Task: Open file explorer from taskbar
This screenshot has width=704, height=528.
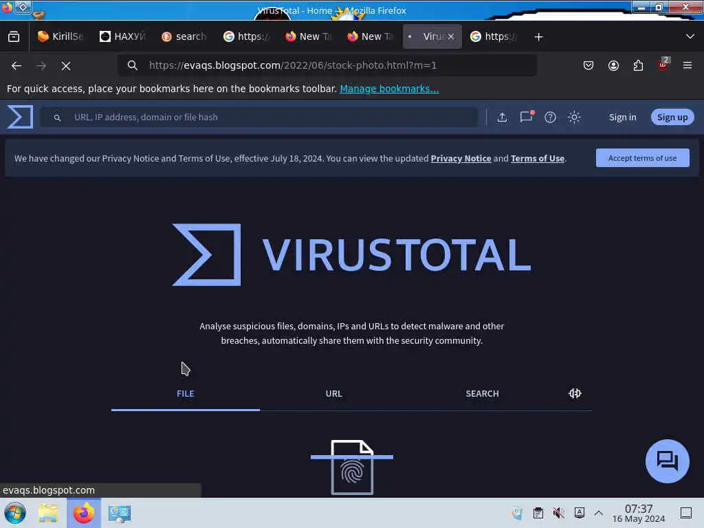Action: click(x=48, y=513)
